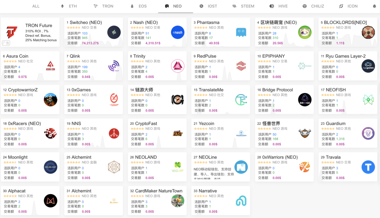
Task: Open the Yezcoin title link
Action: point(207,124)
